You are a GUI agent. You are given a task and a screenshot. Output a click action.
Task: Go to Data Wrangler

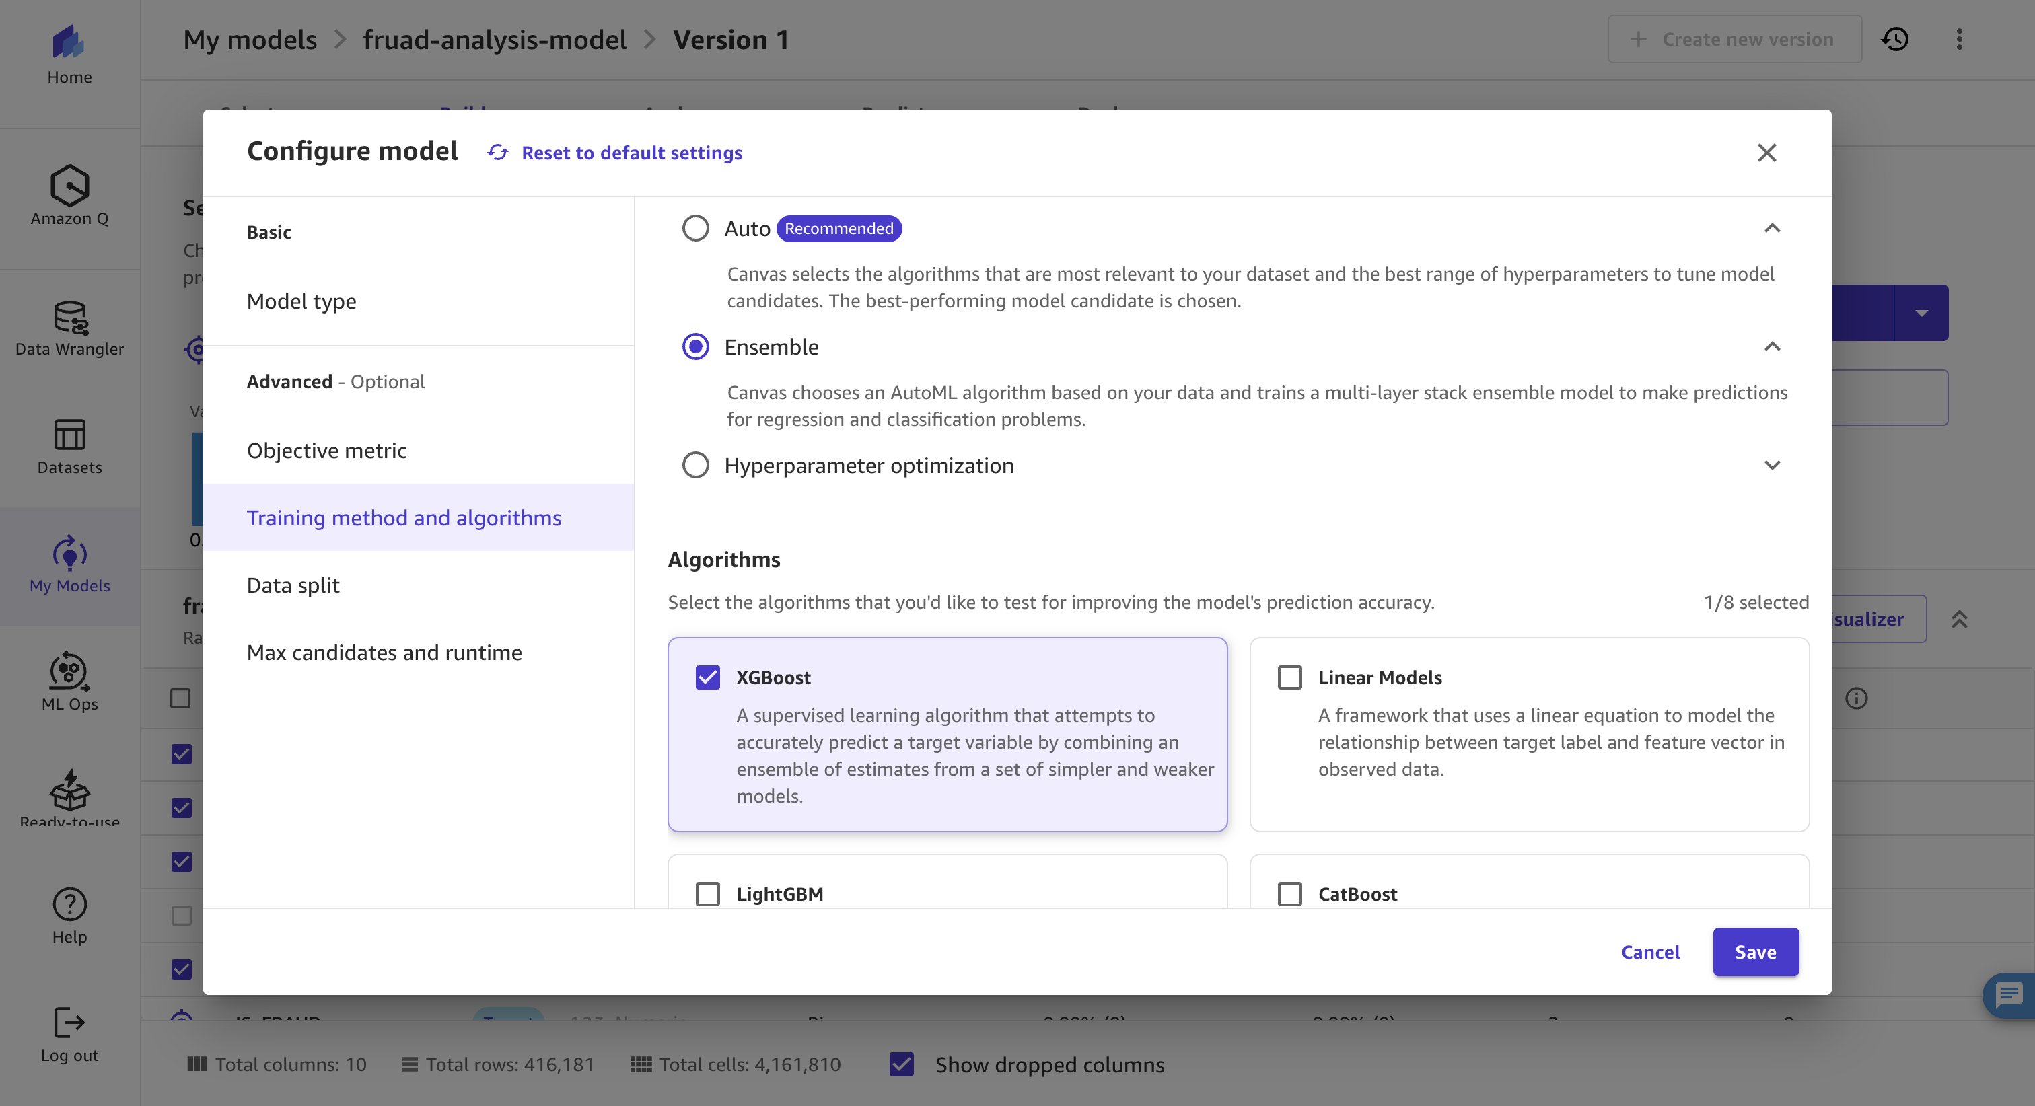click(69, 329)
